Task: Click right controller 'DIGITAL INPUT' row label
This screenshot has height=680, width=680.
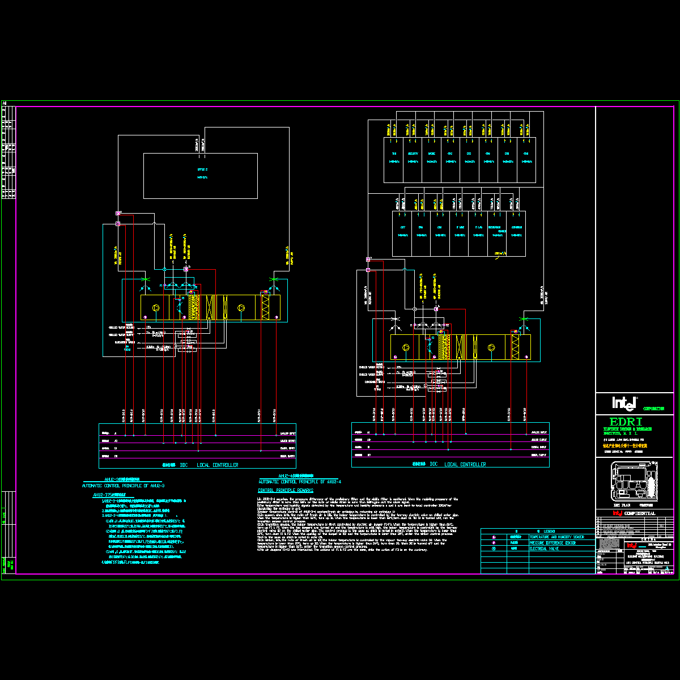Action: pyautogui.click(x=539, y=447)
